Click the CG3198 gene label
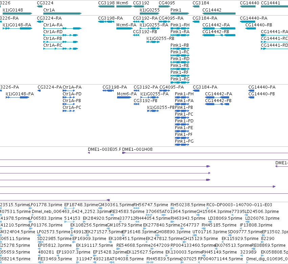288x264 pixels. [x=106, y=3]
